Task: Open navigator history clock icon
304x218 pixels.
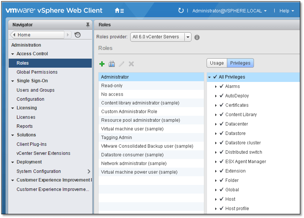Action: (x=78, y=35)
